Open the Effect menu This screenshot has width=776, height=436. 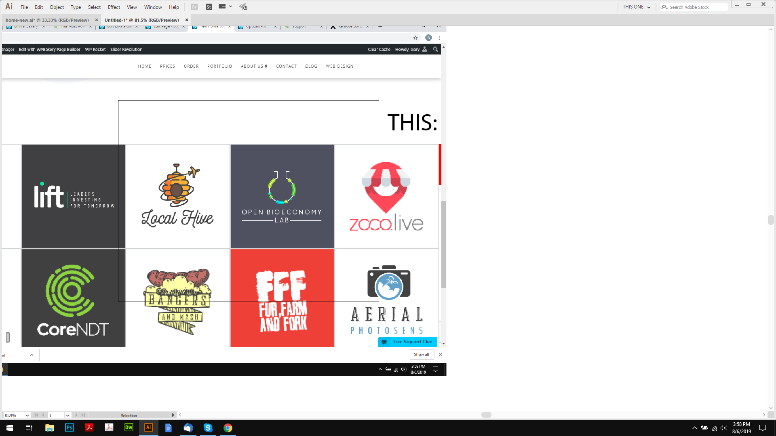click(114, 7)
